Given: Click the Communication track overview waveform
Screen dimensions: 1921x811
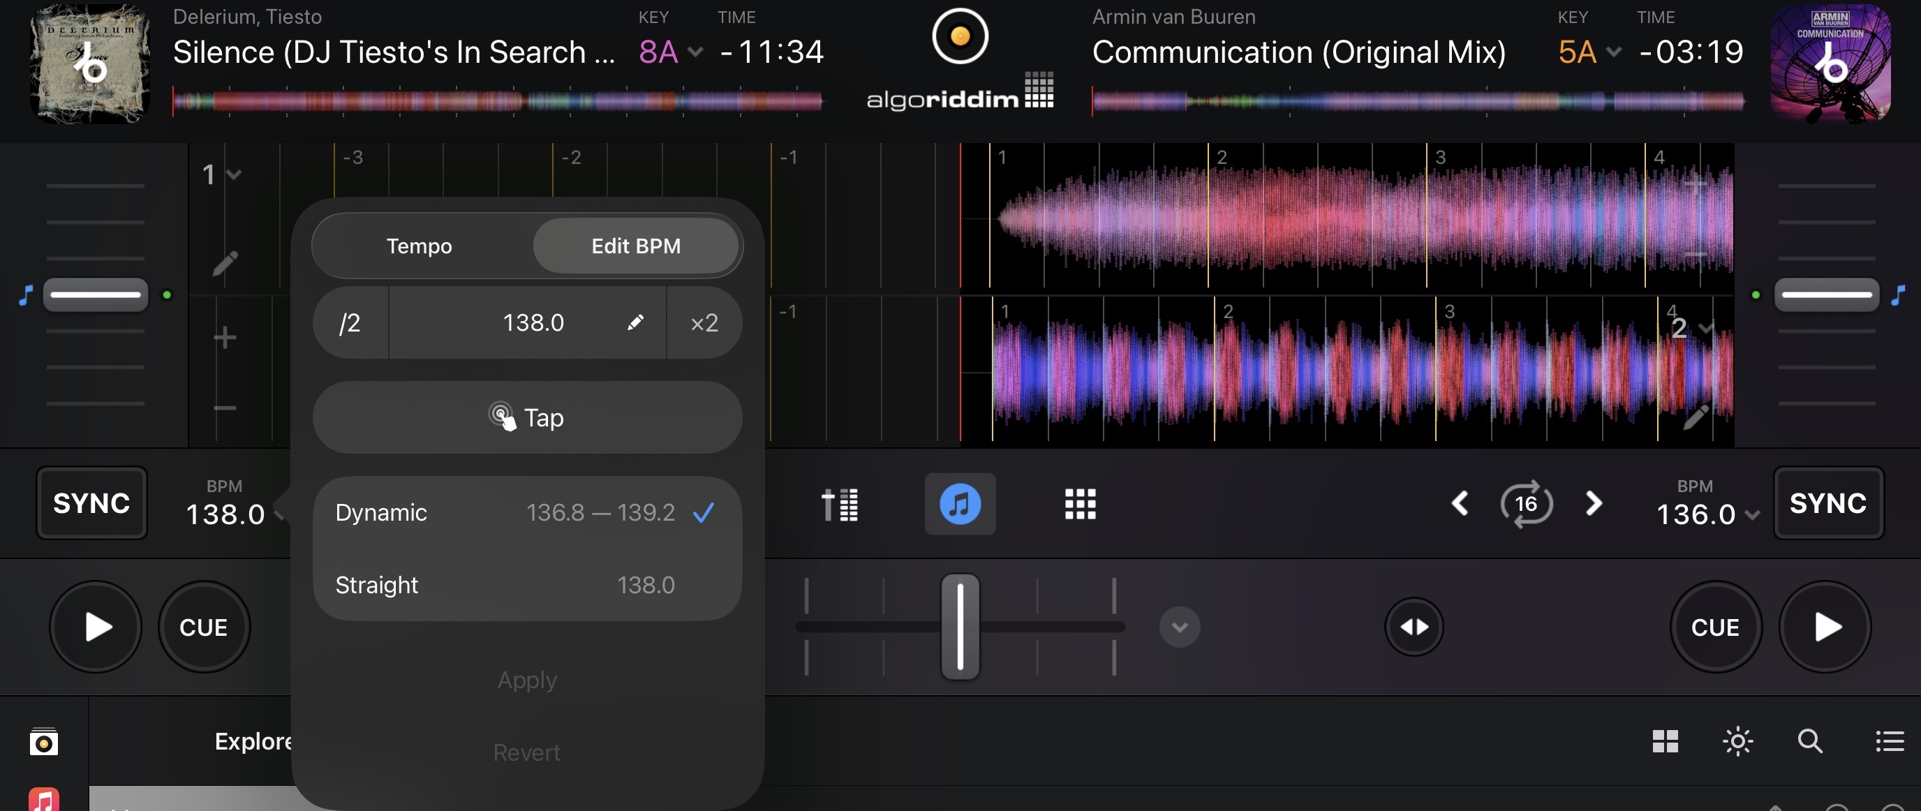Looking at the screenshot, I should [x=1418, y=101].
